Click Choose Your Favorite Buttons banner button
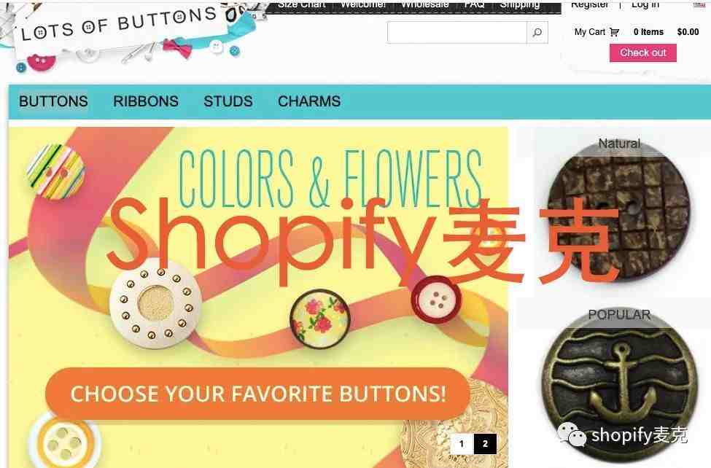Screen dimensions: 711x468 click(257, 394)
